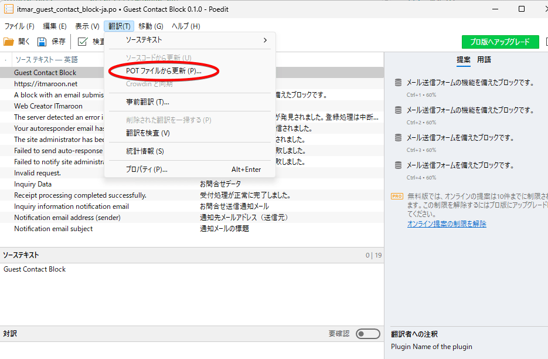Select database icon beside Ctrl+2 suggestion
Viewport: 548px width, 359px height.
coord(398,110)
